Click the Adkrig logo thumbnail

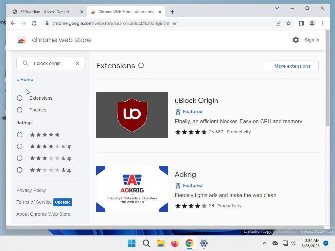(132, 189)
